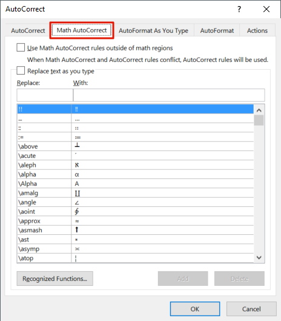Open AutoFormat As You Type tab
The image size is (281, 321).
pyautogui.click(x=153, y=30)
